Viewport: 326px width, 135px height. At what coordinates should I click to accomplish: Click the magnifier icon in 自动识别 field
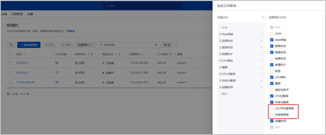[156, 45]
